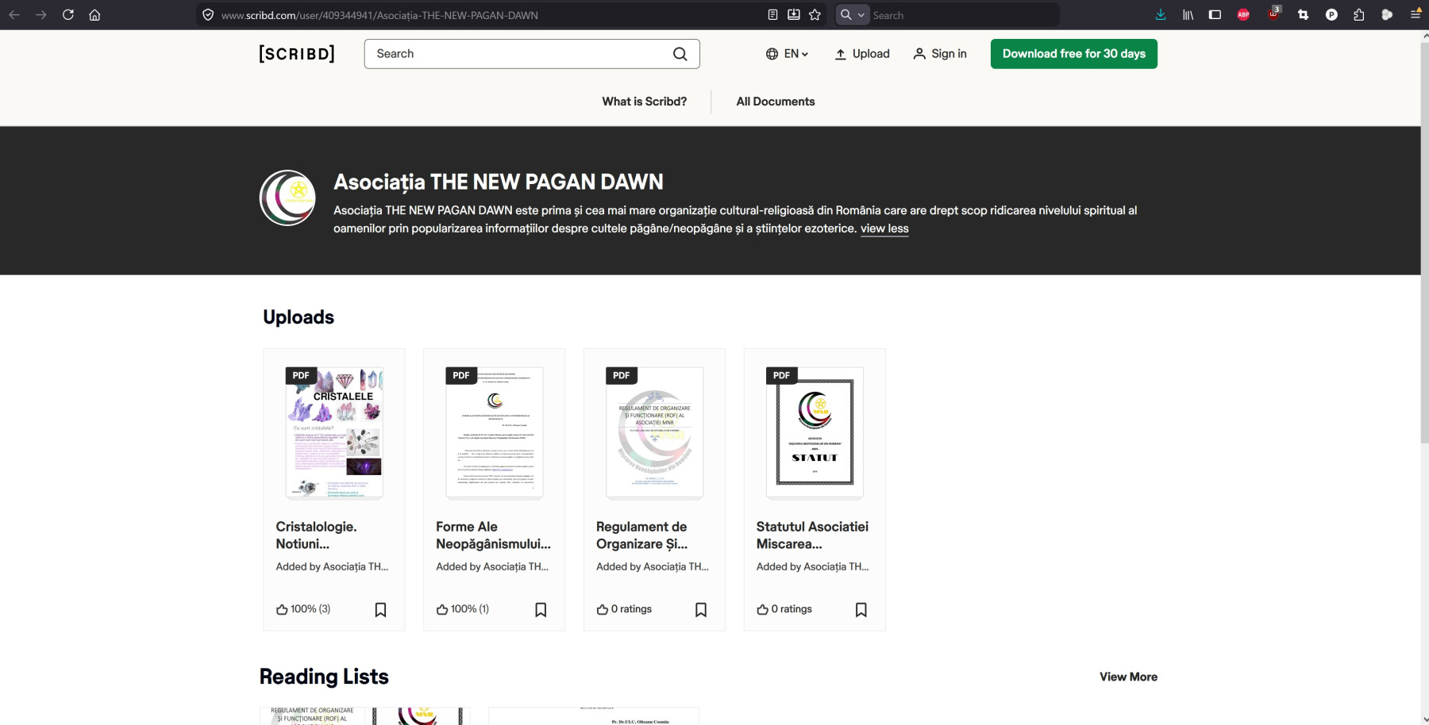Toggle save bookmark on Regulament de Organizare
This screenshot has width=1429, height=725.
point(701,609)
